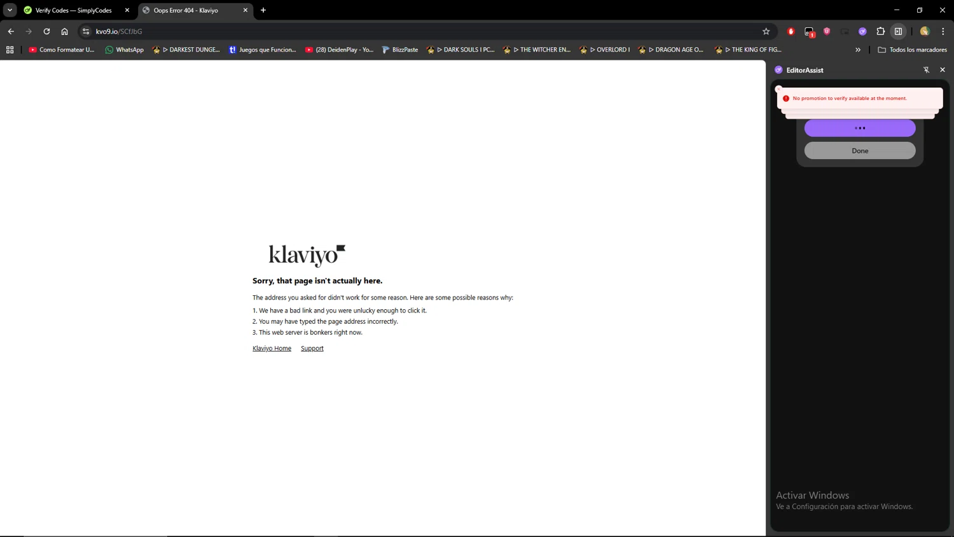This screenshot has width=954, height=537.
Task: Open the pink shield U extension
Action: (x=827, y=31)
